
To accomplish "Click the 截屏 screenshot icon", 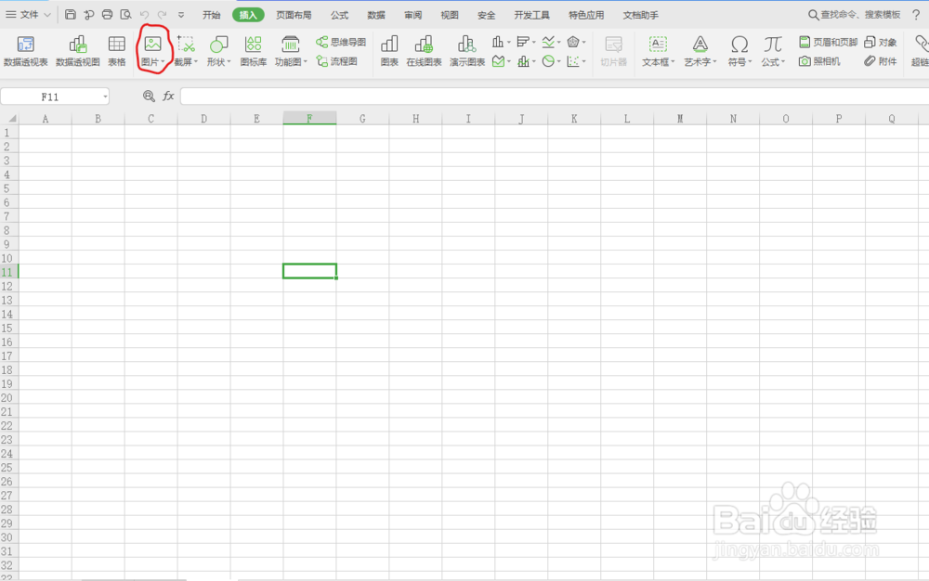I will tap(186, 45).
